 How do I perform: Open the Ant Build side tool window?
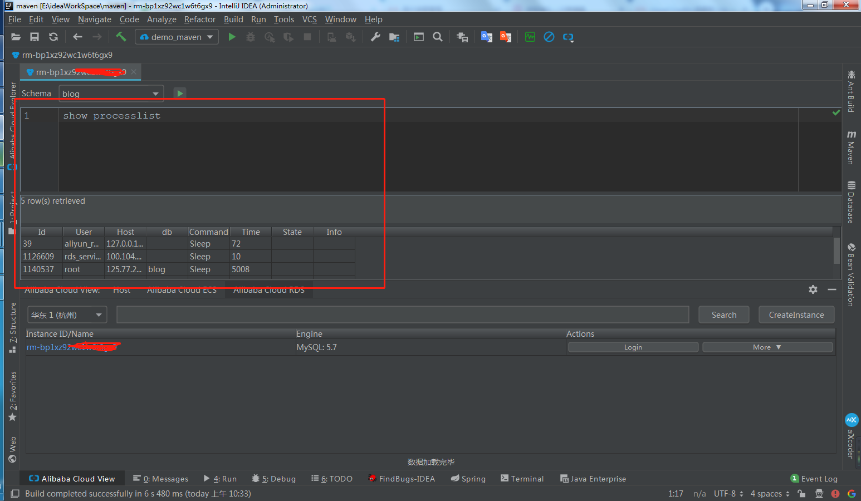click(x=851, y=91)
